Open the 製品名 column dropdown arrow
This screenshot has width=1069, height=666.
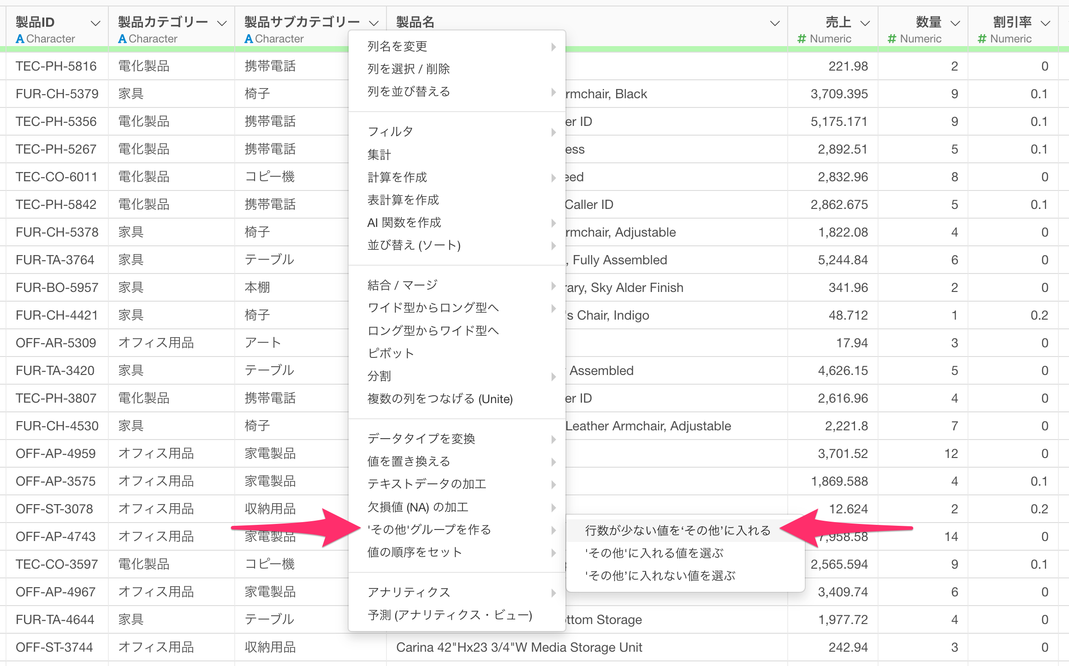pos(775,23)
